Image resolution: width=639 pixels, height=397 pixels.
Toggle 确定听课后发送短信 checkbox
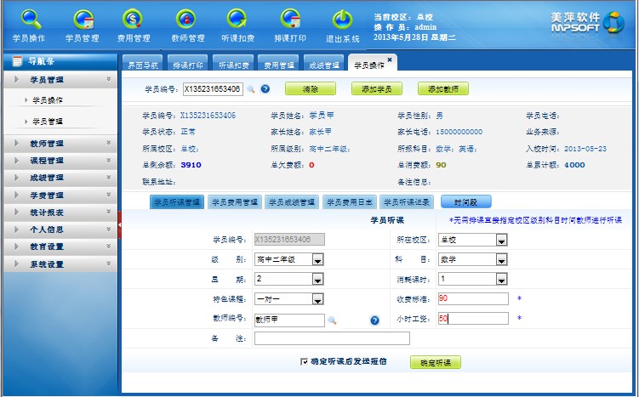305,361
